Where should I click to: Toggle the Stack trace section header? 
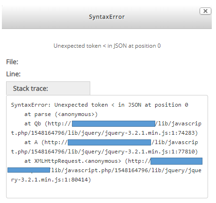point(48,88)
